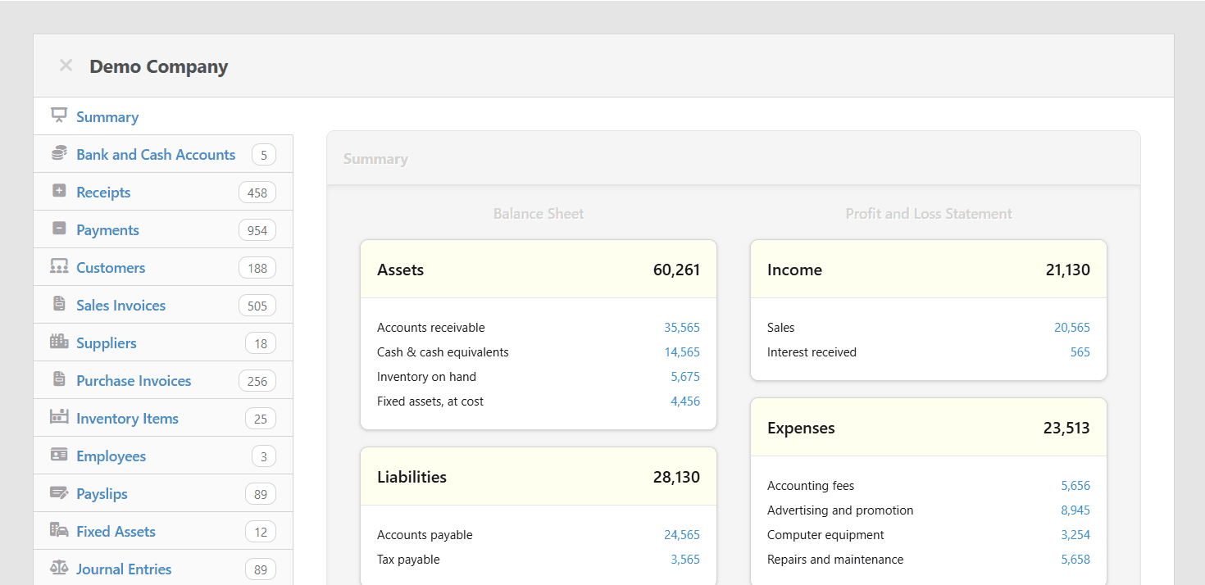Viewport: 1205px width, 585px height.
Task: Switch to the Purchase Invoices section
Action: [x=134, y=379]
